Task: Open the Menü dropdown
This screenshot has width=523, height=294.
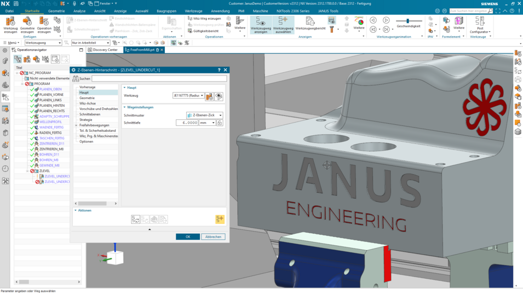Action: tap(11, 43)
